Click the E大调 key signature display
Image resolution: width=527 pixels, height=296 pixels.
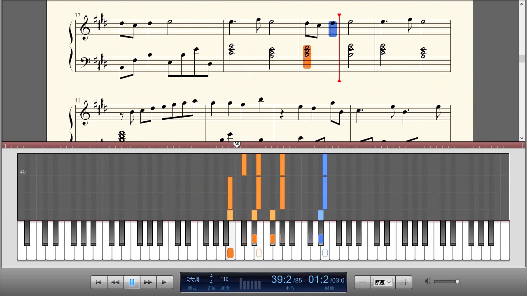193,279
